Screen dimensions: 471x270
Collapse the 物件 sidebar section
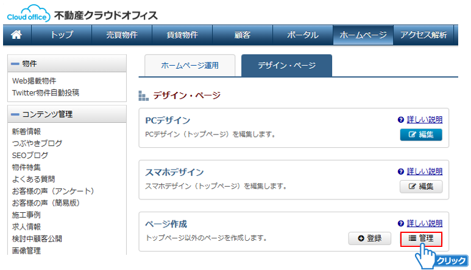click(x=15, y=63)
